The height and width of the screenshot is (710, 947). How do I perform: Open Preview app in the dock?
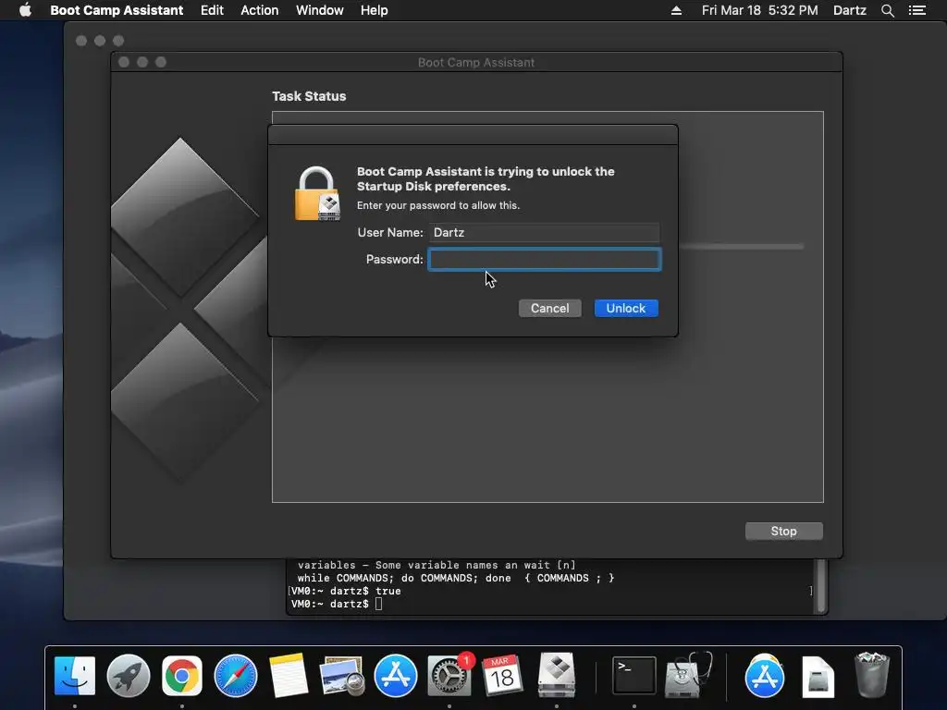pos(342,676)
